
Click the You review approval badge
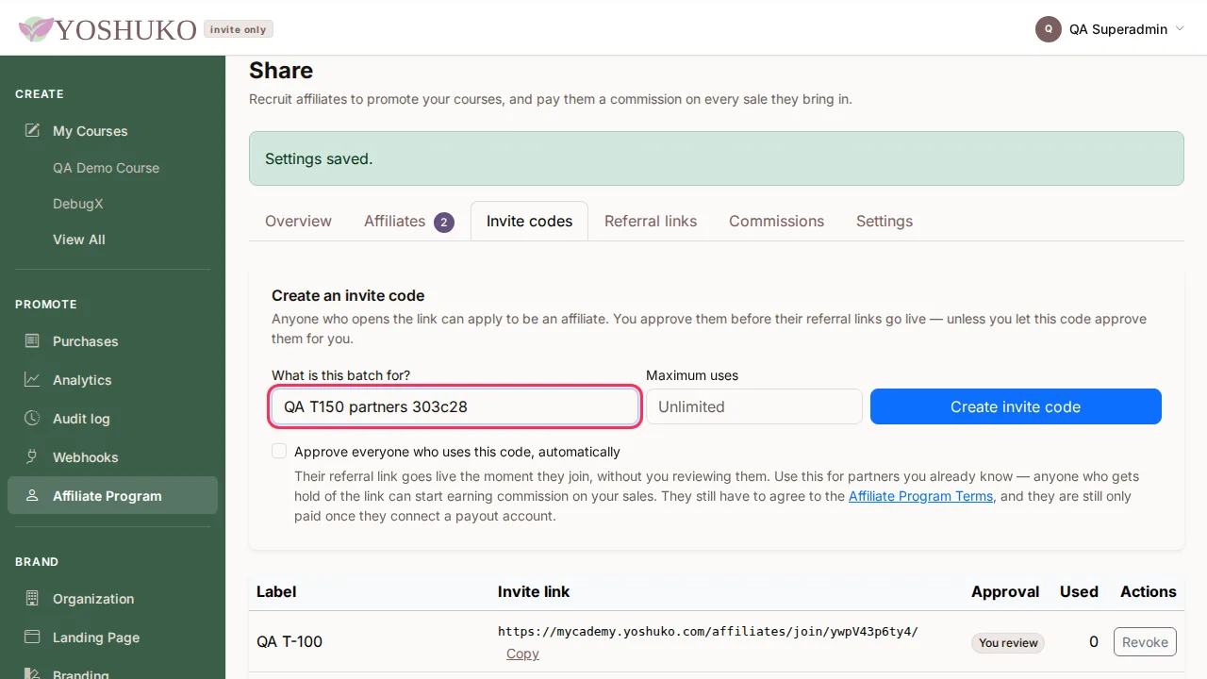[x=1008, y=643]
